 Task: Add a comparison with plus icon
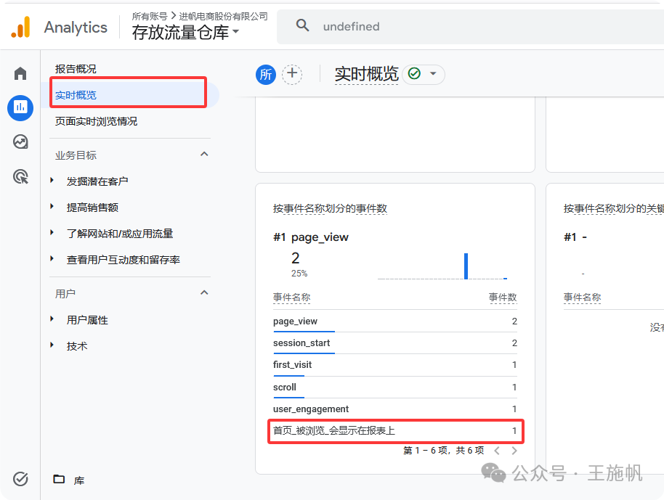pos(292,75)
